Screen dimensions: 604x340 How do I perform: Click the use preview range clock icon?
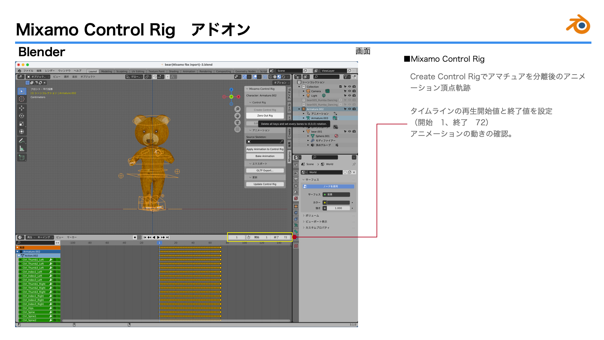pos(249,237)
